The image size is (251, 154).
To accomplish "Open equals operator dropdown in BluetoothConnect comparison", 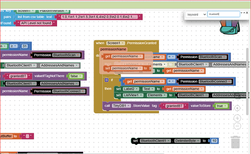I will click(x=171, y=81).
